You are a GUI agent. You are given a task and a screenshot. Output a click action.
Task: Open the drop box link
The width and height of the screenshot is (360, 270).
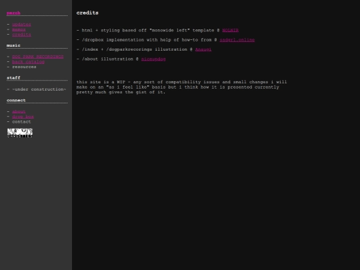click(23, 117)
